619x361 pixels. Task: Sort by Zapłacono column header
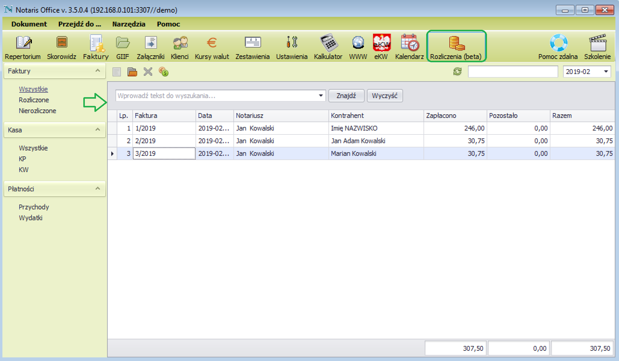click(455, 116)
